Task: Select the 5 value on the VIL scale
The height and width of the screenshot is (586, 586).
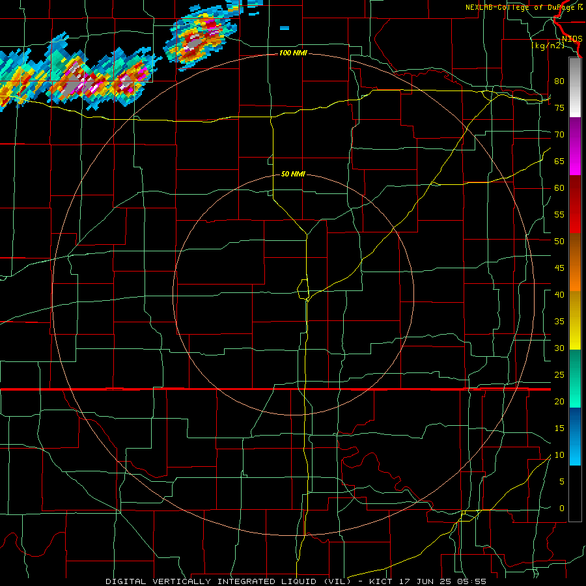Action: pos(562,481)
